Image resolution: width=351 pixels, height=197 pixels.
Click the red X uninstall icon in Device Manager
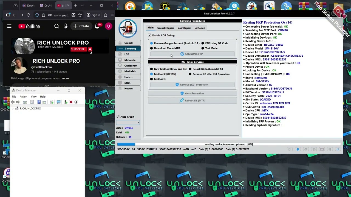click(71, 102)
